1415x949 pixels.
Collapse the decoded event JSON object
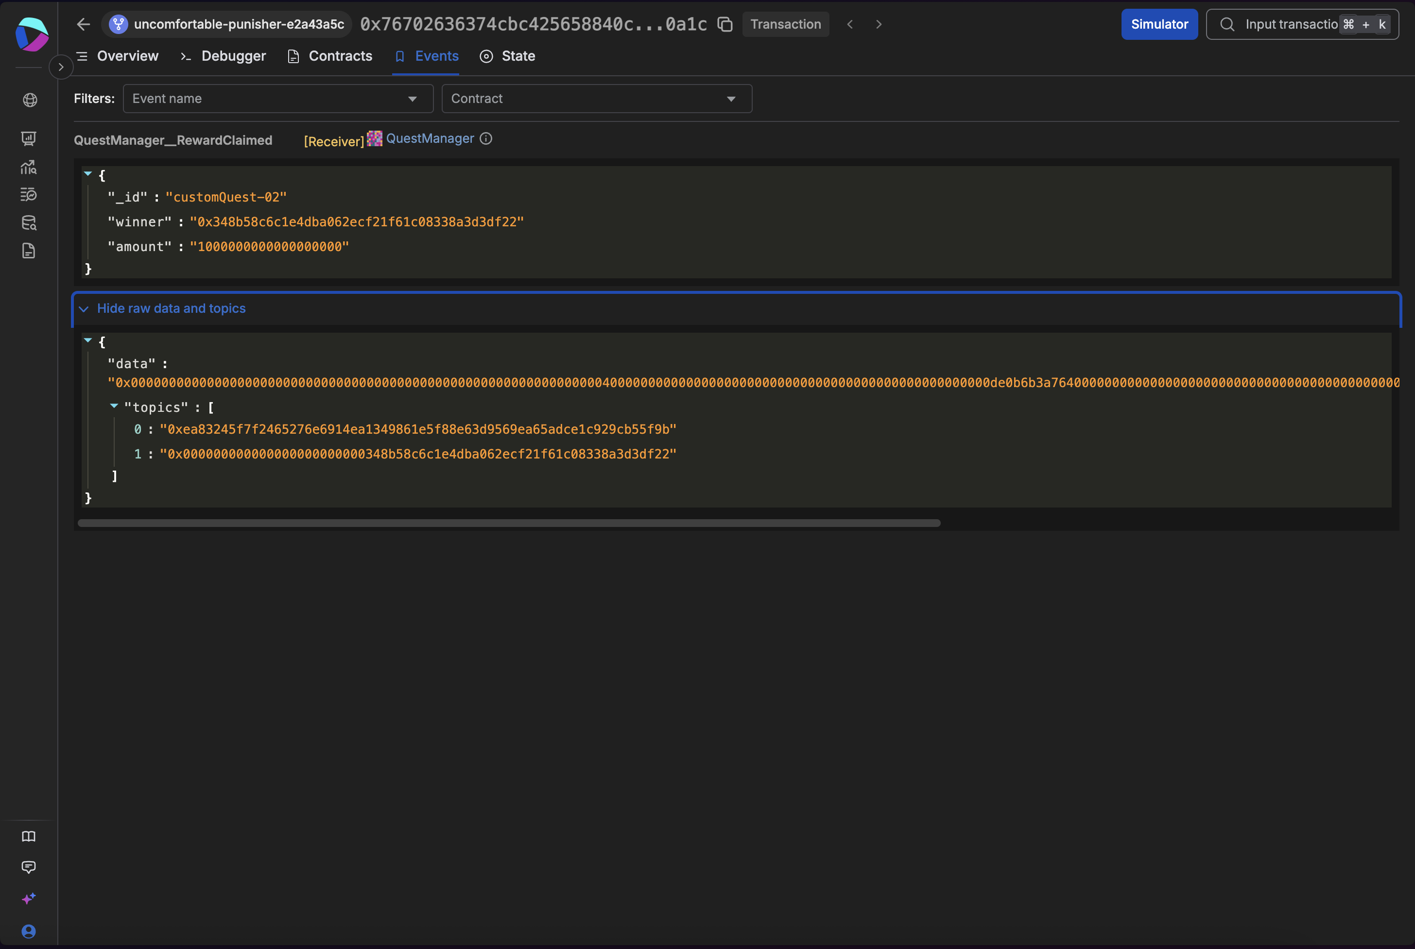click(x=88, y=174)
